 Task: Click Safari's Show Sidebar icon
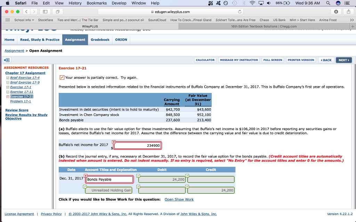pos(45,12)
